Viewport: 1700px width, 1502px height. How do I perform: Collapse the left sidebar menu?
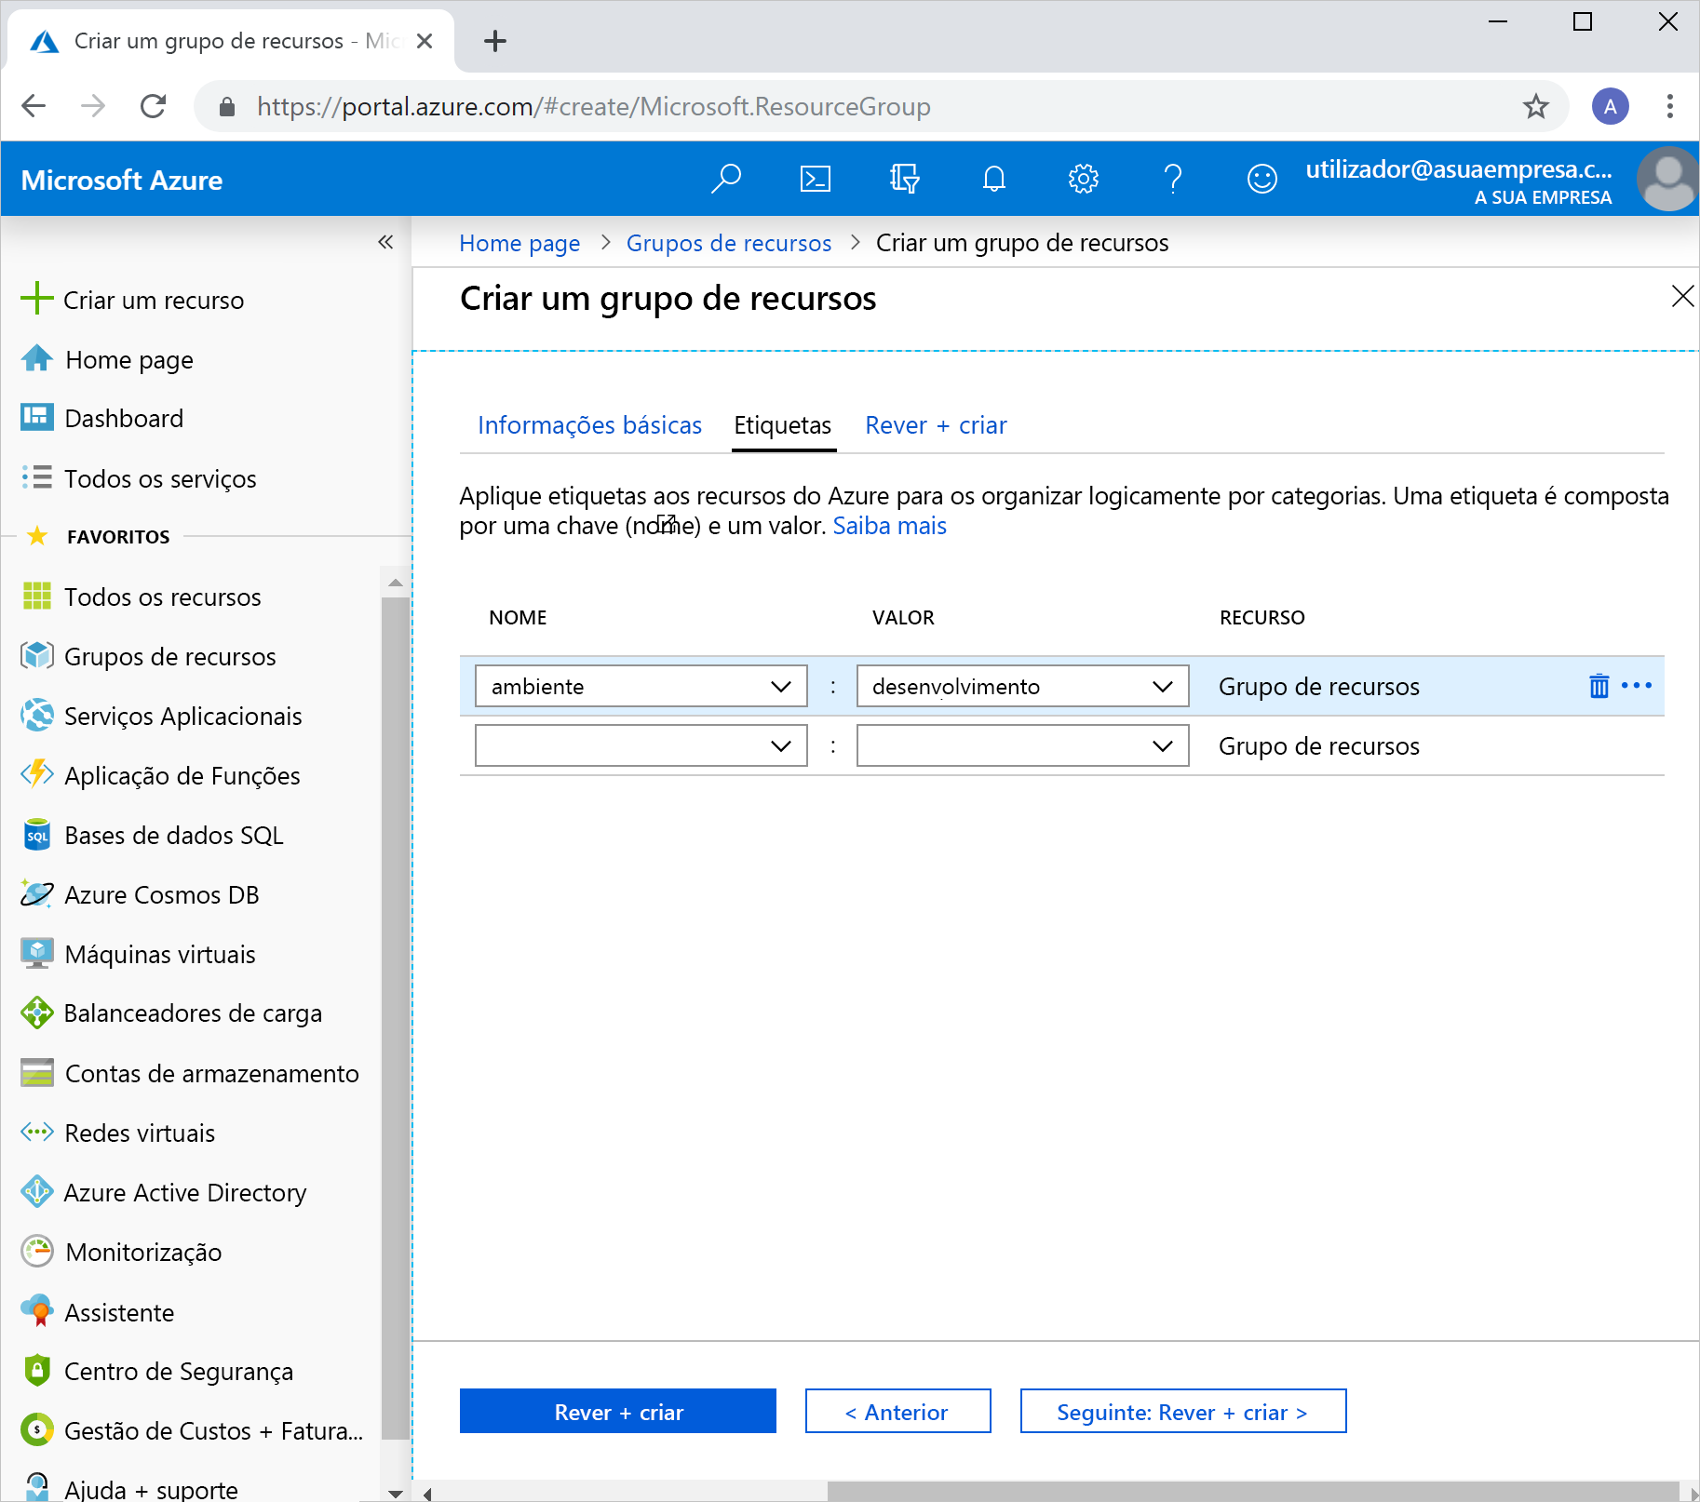pos(385,242)
